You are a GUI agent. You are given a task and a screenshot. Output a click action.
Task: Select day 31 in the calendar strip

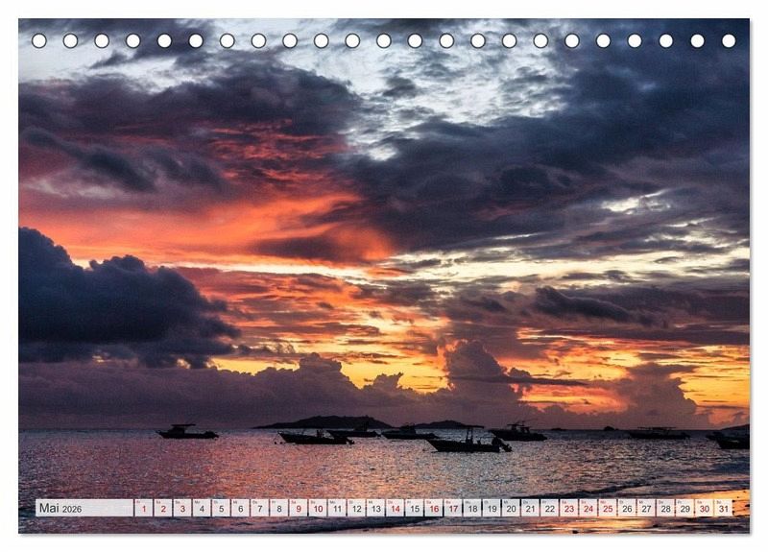(x=724, y=509)
